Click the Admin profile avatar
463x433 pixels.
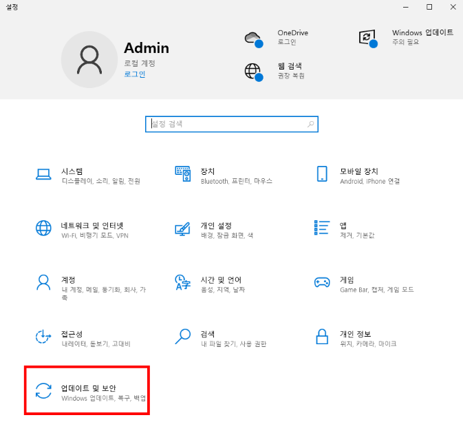[89, 59]
